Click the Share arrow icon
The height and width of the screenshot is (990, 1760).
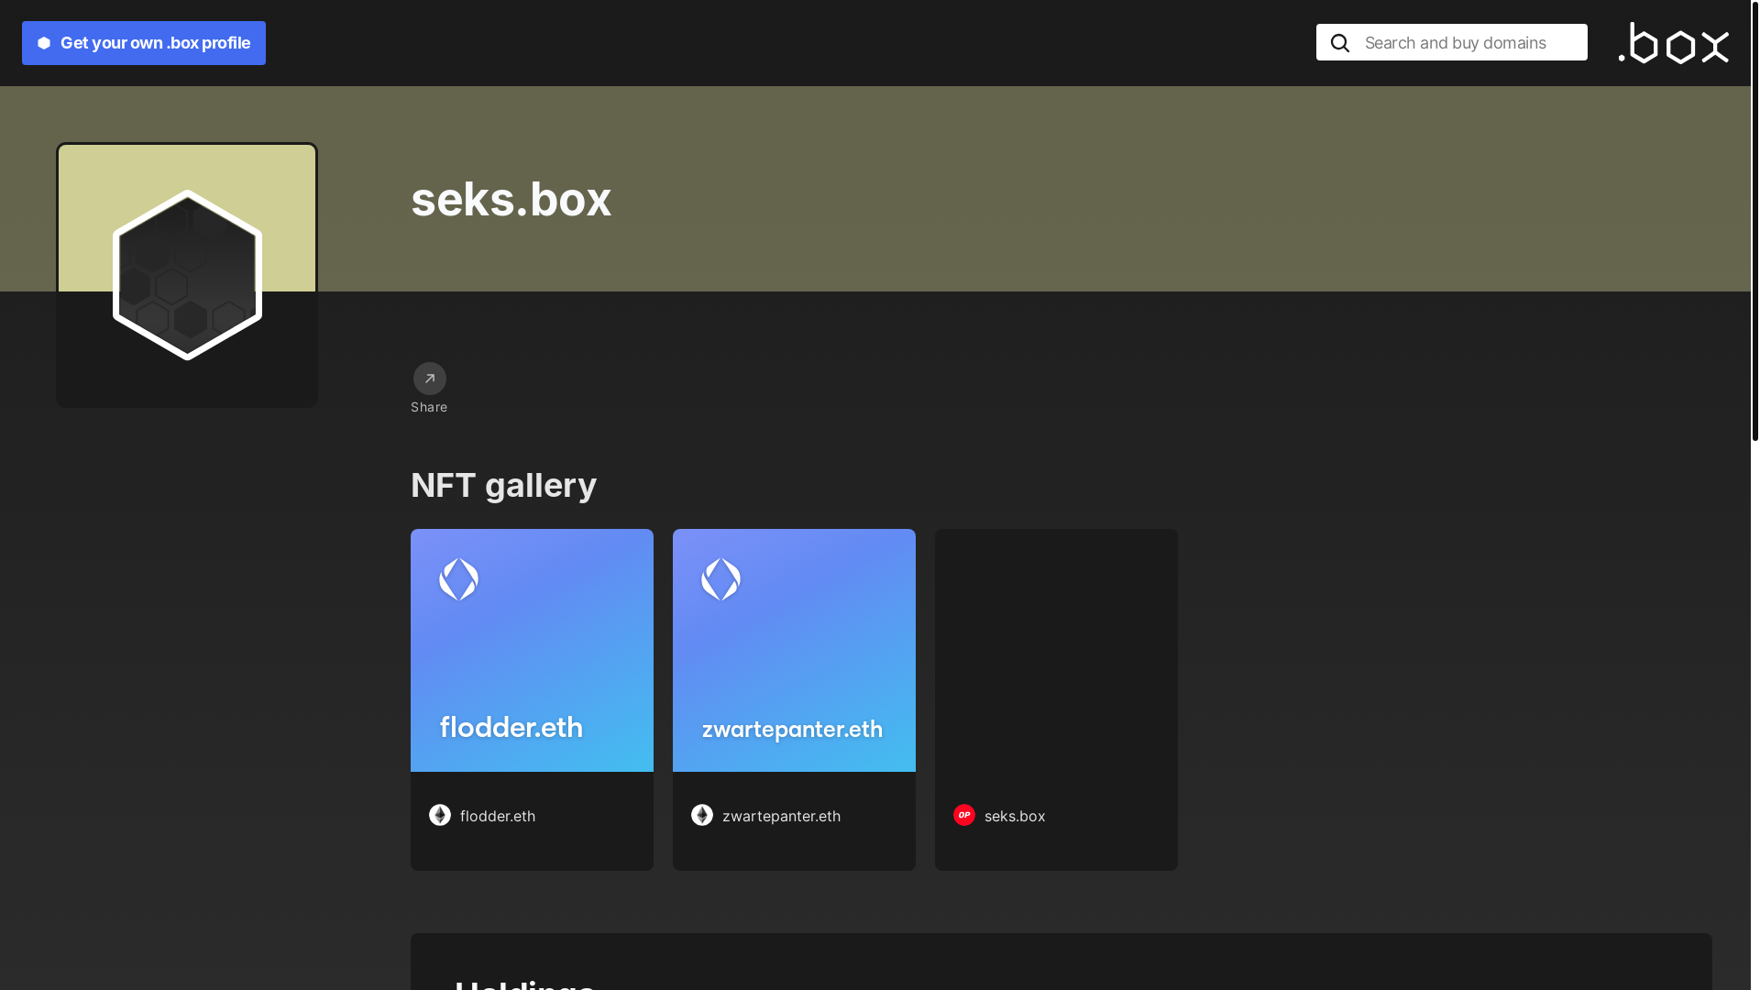coord(430,379)
